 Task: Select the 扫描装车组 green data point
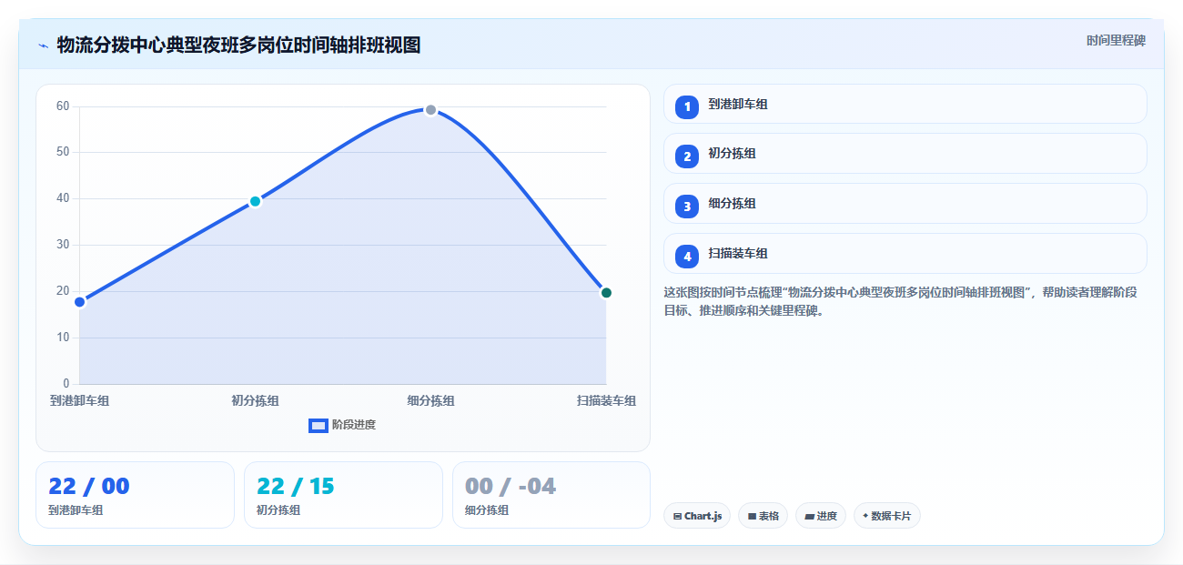[x=606, y=292]
